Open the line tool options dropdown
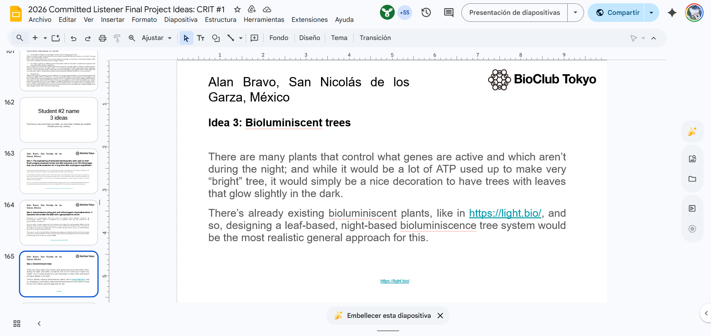Screen dimensions: 711x336 tap(241, 38)
